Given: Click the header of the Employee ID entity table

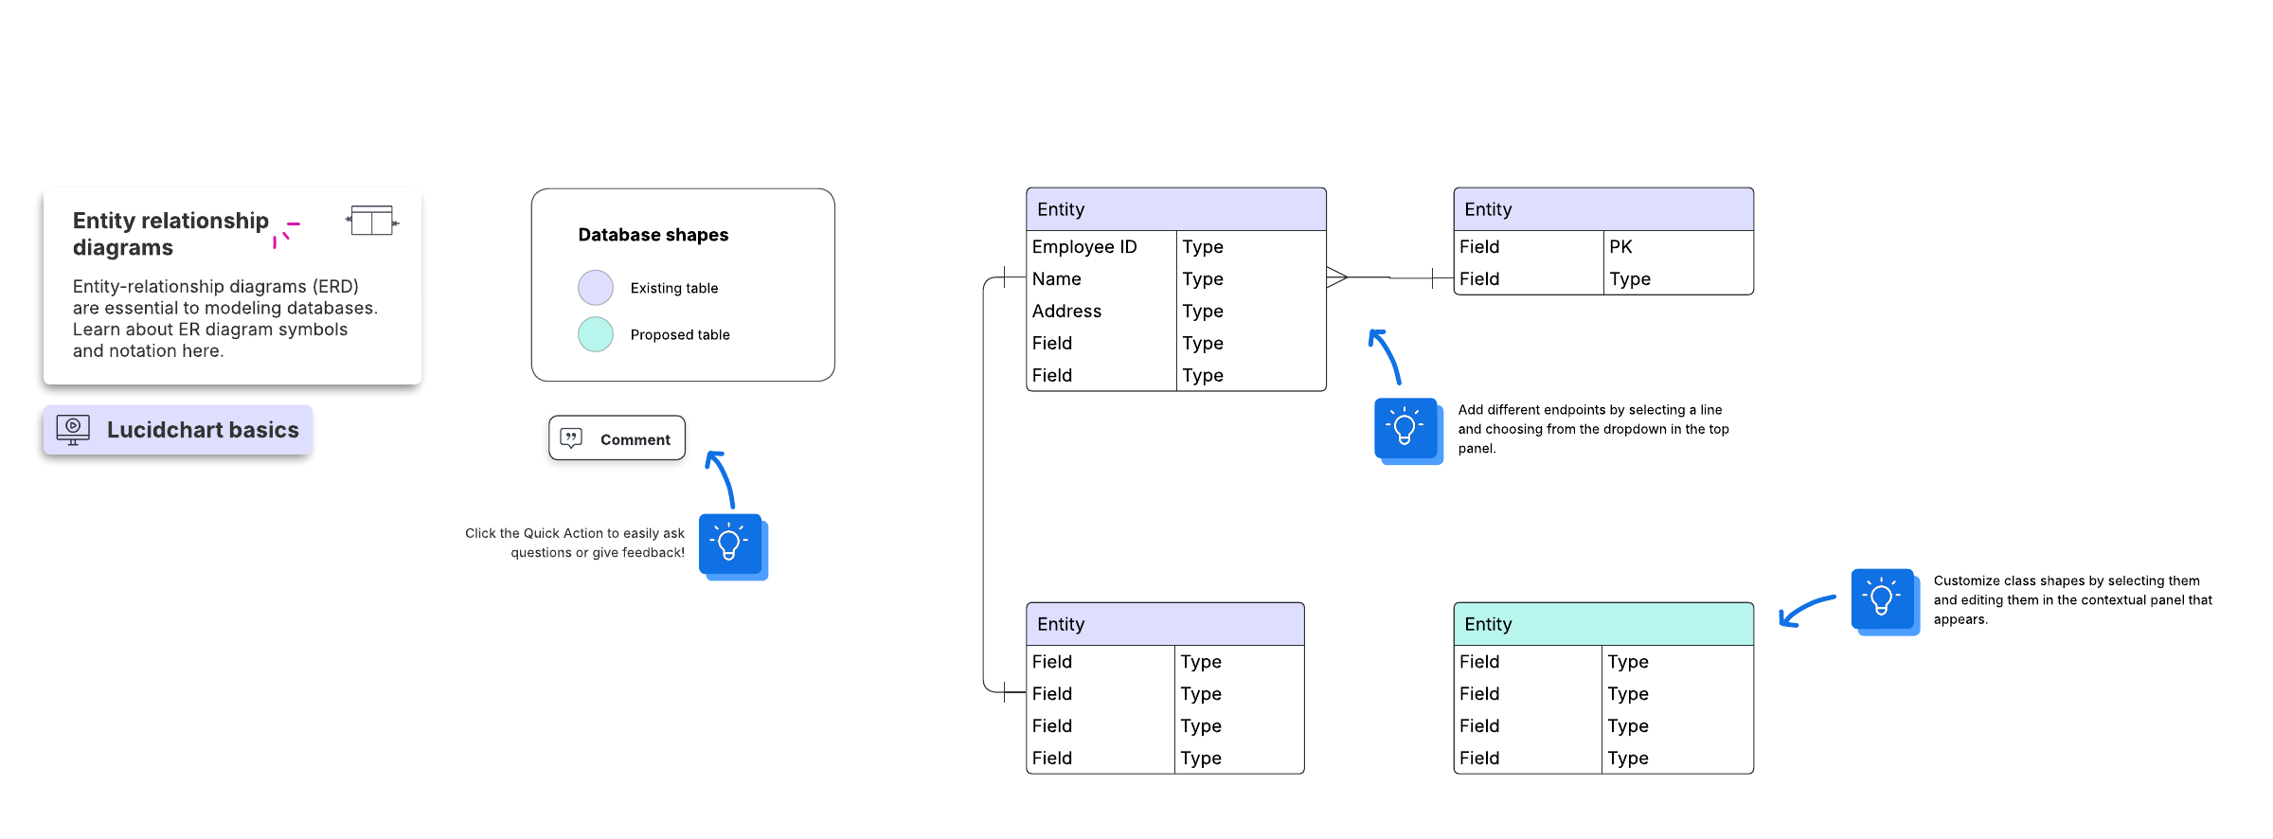Looking at the screenshot, I should point(1176,209).
